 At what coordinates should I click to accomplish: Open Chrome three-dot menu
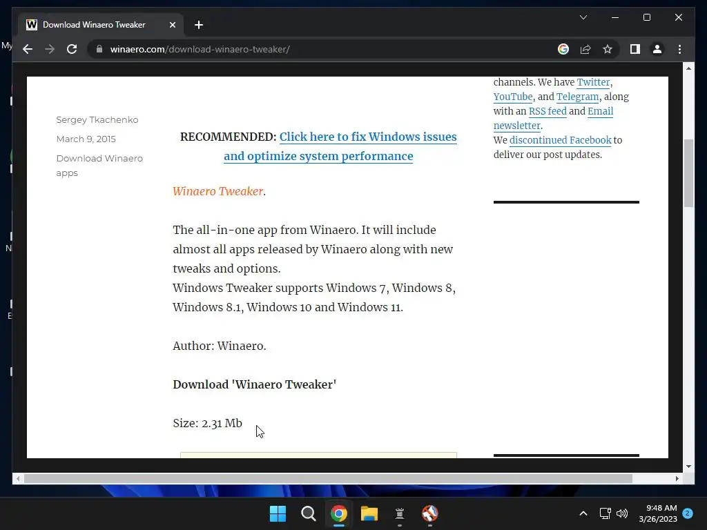(679, 49)
